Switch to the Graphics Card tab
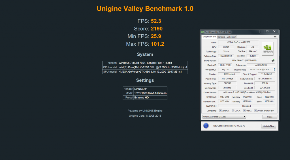Viewport: 290px width, 160px height. (209, 37)
